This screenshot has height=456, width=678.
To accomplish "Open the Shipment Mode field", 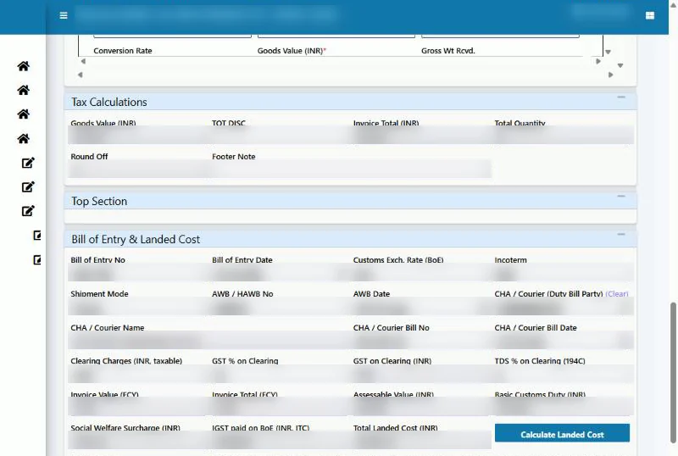I will pyautogui.click(x=138, y=306).
